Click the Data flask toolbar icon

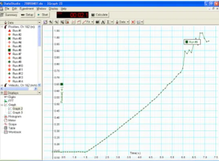(x=117, y=22)
